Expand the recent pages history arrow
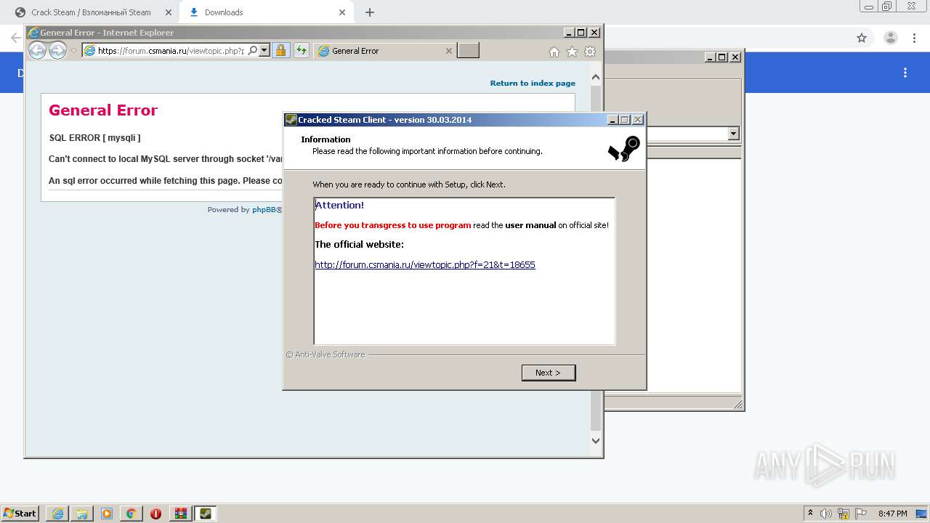Image resolution: width=930 pixels, height=523 pixels. (73, 51)
